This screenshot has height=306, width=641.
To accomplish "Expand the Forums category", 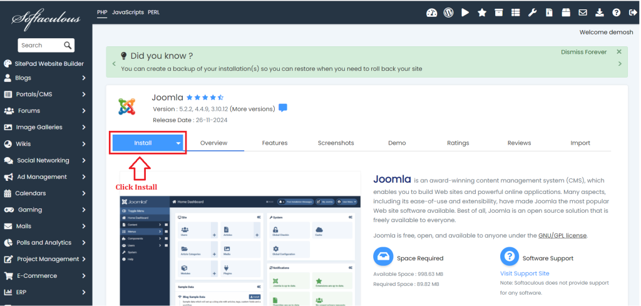I will coord(46,111).
